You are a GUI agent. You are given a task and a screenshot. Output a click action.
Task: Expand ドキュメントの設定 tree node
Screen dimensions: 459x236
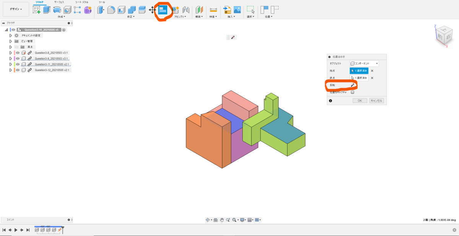pyautogui.click(x=11, y=36)
